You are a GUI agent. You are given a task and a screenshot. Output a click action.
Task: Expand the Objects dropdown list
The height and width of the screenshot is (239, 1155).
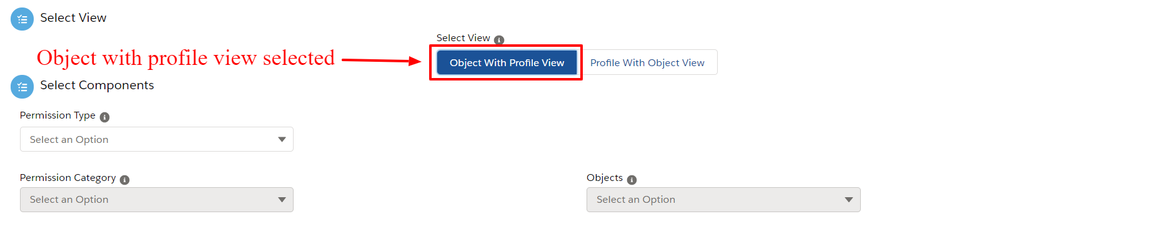[723, 200]
